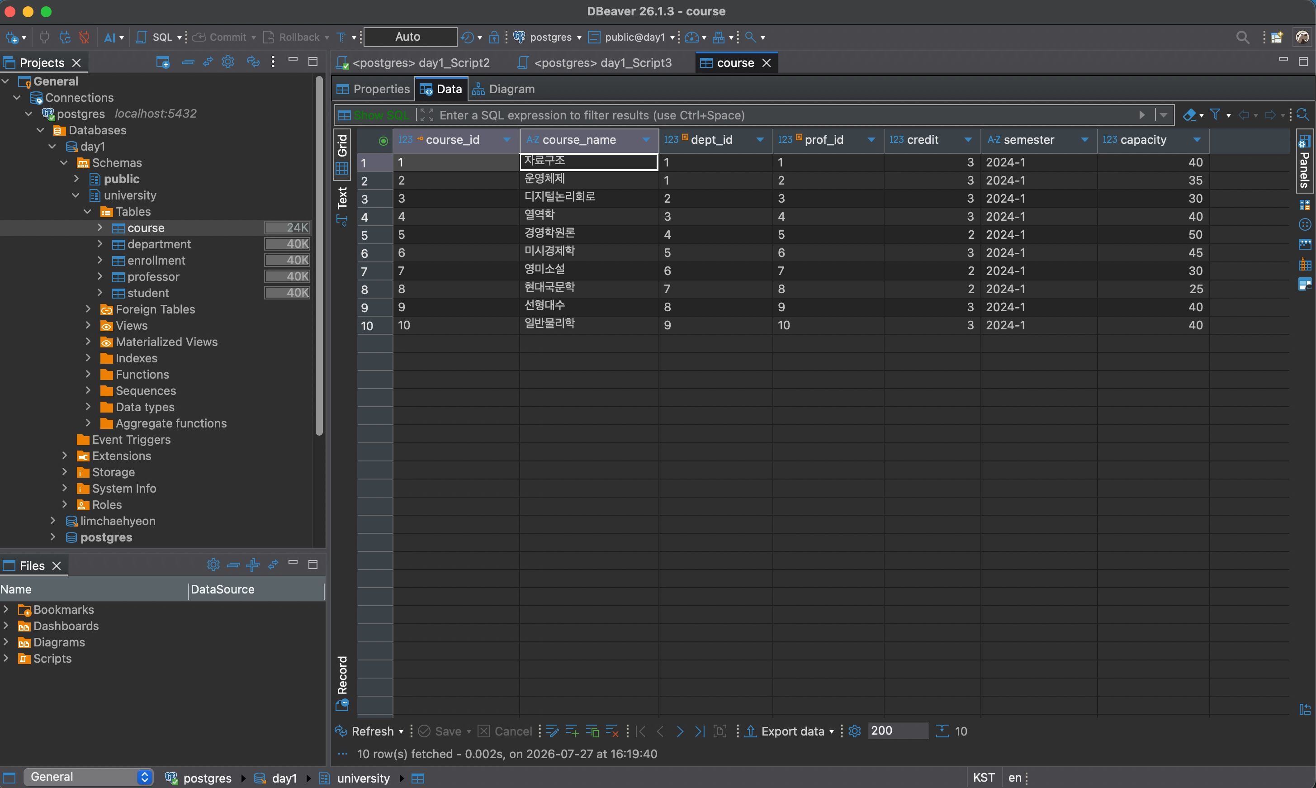Screen dimensions: 1316x788
Task: Open the funnel custom filters icon
Action: [1215, 115]
